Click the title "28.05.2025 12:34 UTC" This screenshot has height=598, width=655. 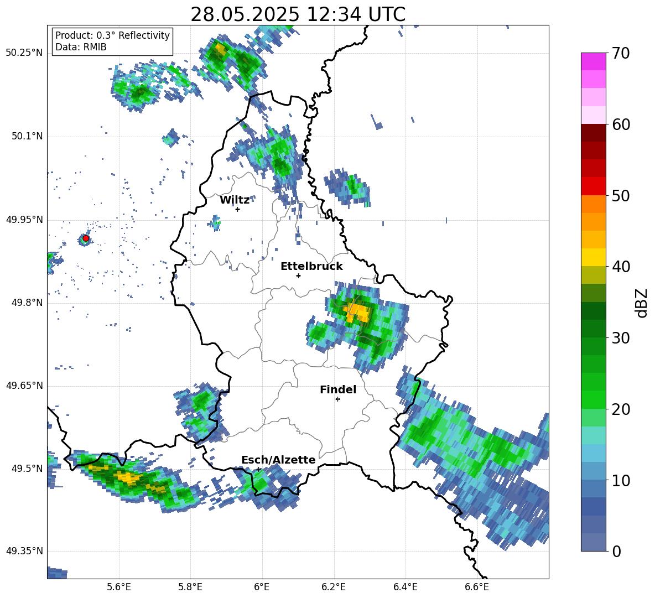pyautogui.click(x=298, y=14)
